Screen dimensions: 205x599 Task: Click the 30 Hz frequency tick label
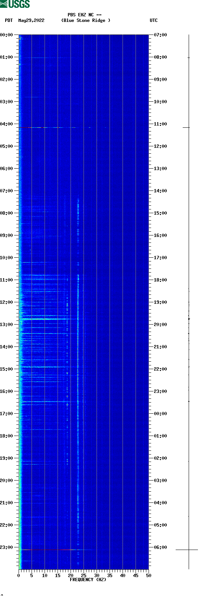point(97,576)
